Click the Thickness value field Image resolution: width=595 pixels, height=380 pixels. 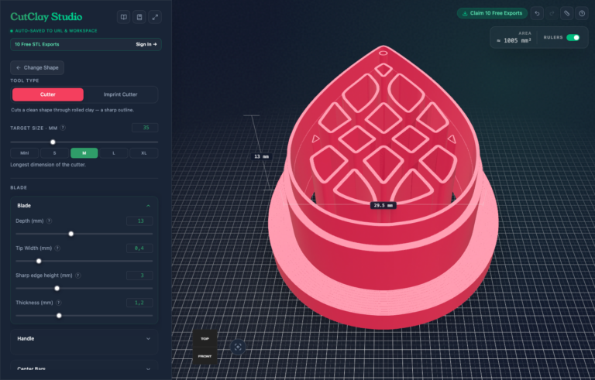139,303
